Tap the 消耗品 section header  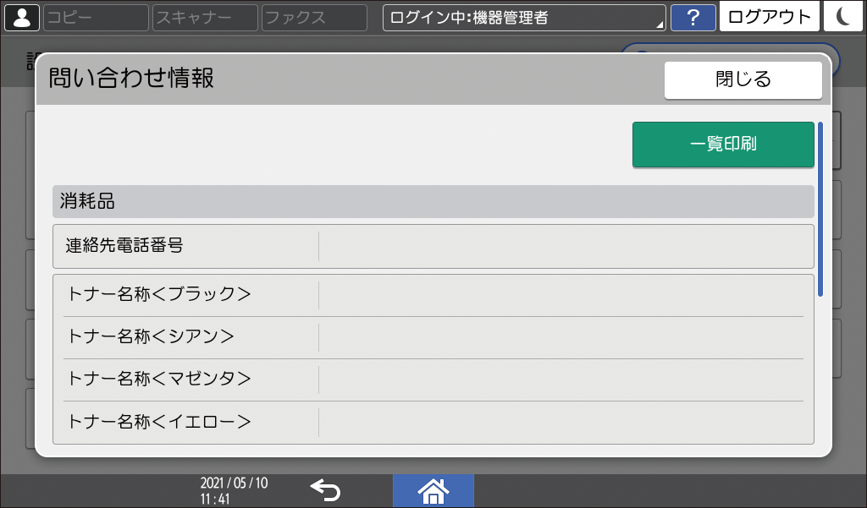(x=433, y=201)
